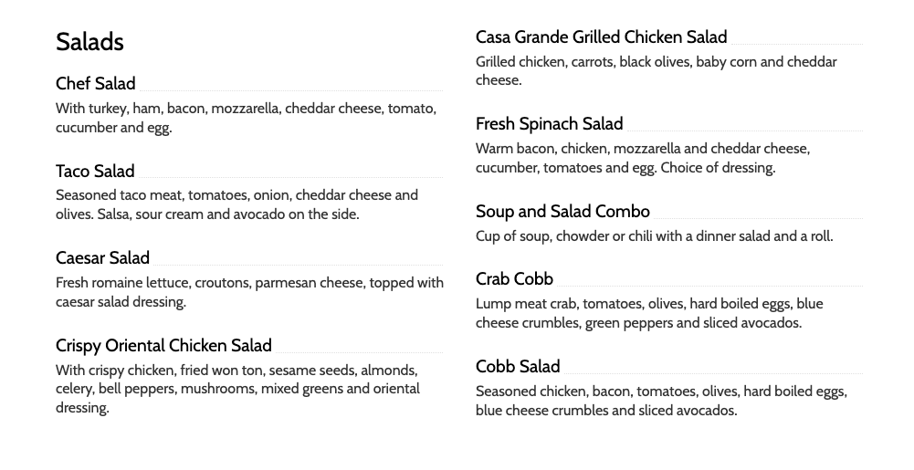Image resolution: width=914 pixels, height=470 pixels.
Task: Choose Crispy Oriental Chicken Salad heading
Action: pos(163,346)
